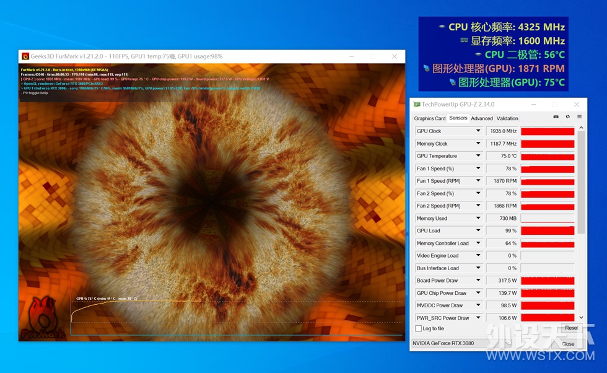The width and height of the screenshot is (607, 373).
Task: Click the GPU Clock red history graph
Action: pos(548,131)
